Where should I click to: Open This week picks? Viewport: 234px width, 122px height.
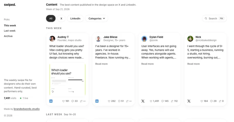[x=10, y=26]
